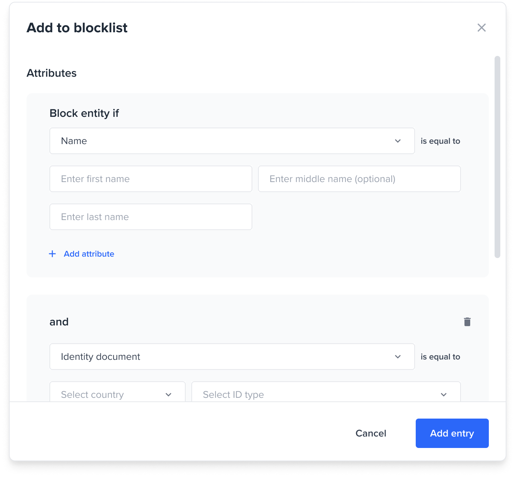515x477 pixels.
Task: Focus the Enter middle name (optional) field
Action: (x=359, y=179)
